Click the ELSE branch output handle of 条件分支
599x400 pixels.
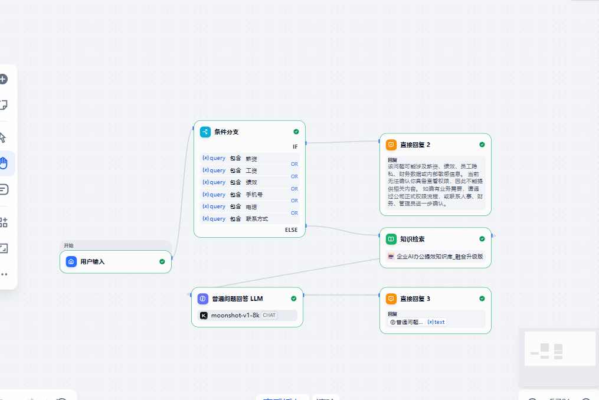pyautogui.click(x=306, y=226)
